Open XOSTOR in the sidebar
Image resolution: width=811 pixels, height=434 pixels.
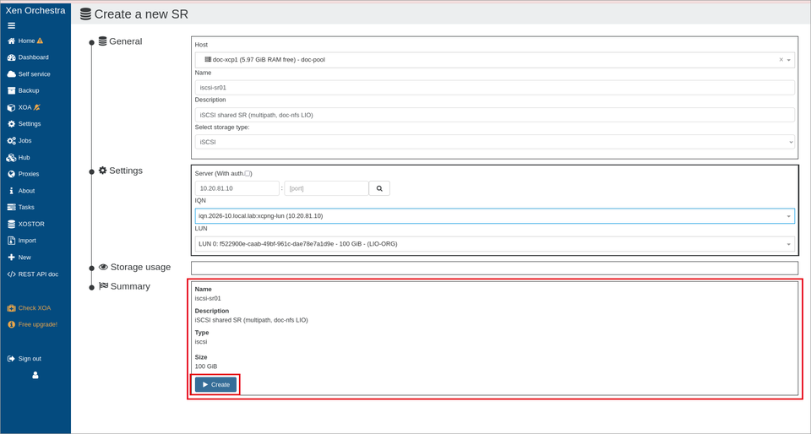click(31, 225)
